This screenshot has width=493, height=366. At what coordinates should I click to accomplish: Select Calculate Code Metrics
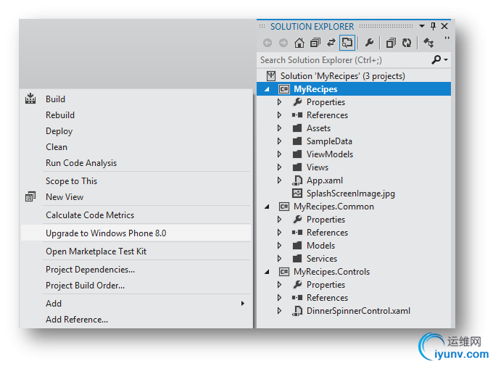137,215
